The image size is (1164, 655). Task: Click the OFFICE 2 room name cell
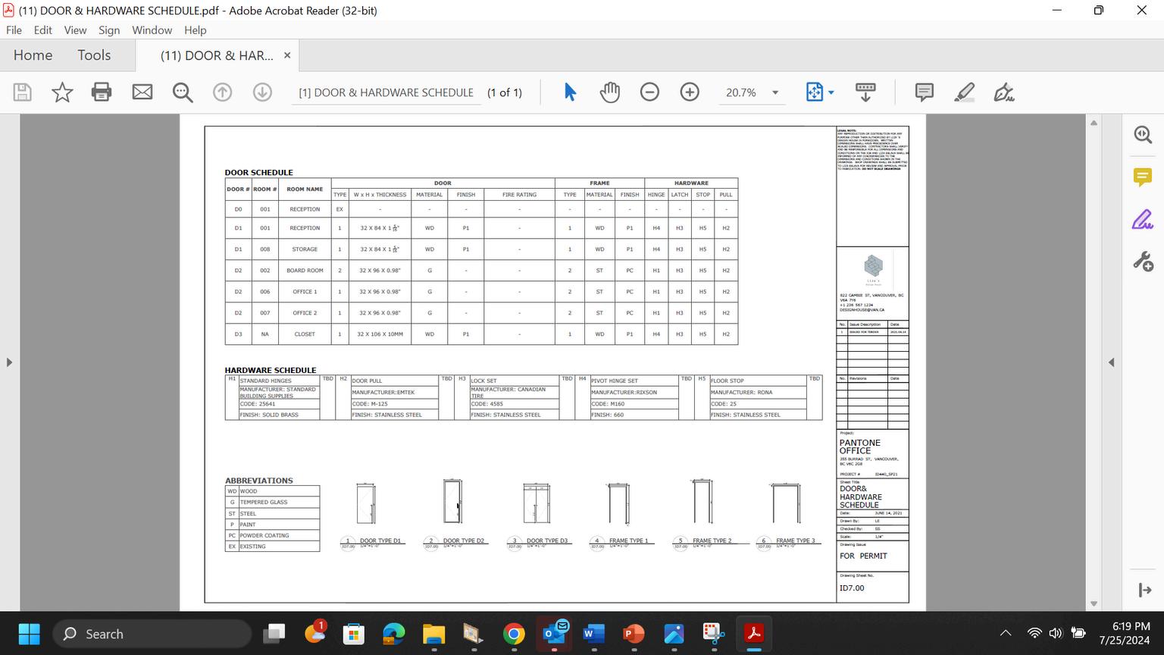[x=305, y=313]
